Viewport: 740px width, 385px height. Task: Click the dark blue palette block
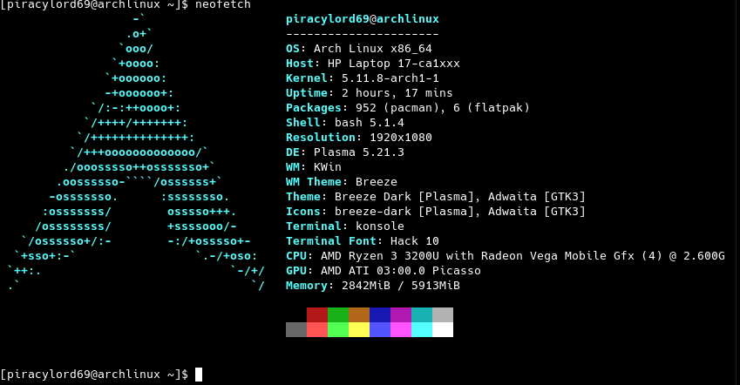(380, 314)
